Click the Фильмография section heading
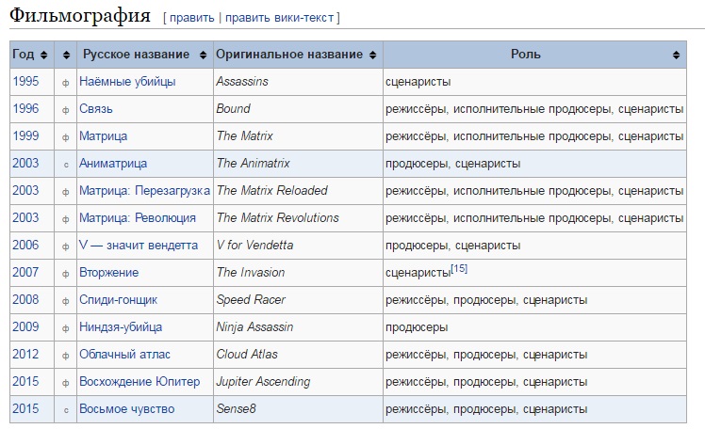The height and width of the screenshot is (429, 705). pyautogui.click(x=80, y=15)
